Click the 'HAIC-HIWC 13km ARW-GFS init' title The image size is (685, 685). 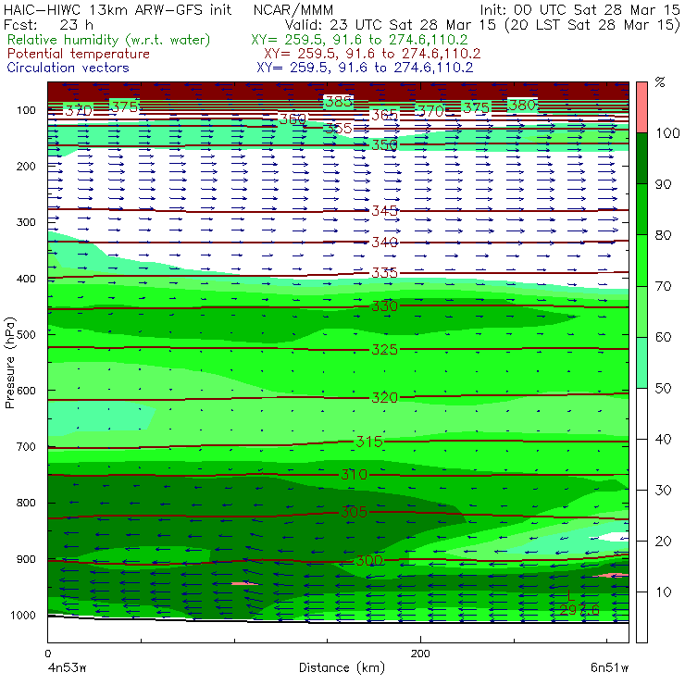pos(117,9)
